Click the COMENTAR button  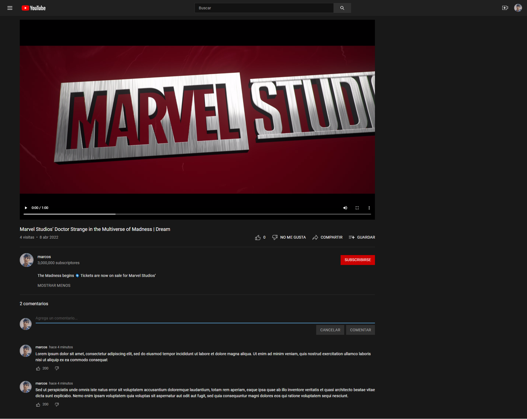tap(360, 330)
